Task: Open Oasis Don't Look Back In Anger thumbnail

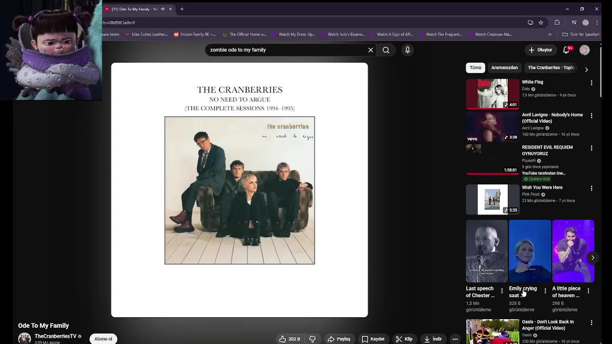Action: click(492, 332)
